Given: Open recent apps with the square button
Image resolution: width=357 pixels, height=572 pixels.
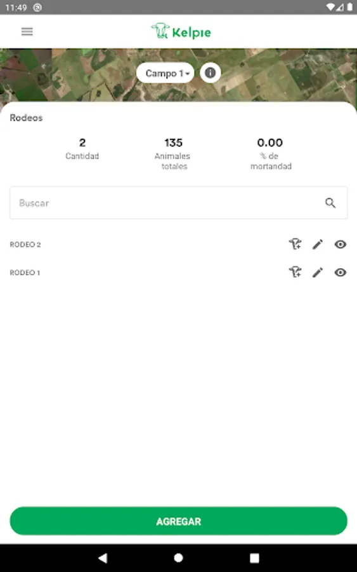Looking at the screenshot, I should click(x=254, y=558).
